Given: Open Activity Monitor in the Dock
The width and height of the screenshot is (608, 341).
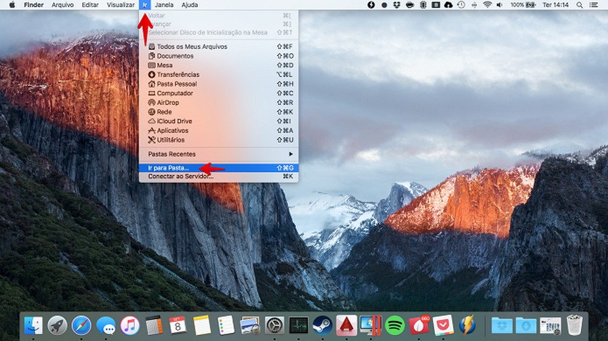Looking at the screenshot, I should click(298, 325).
